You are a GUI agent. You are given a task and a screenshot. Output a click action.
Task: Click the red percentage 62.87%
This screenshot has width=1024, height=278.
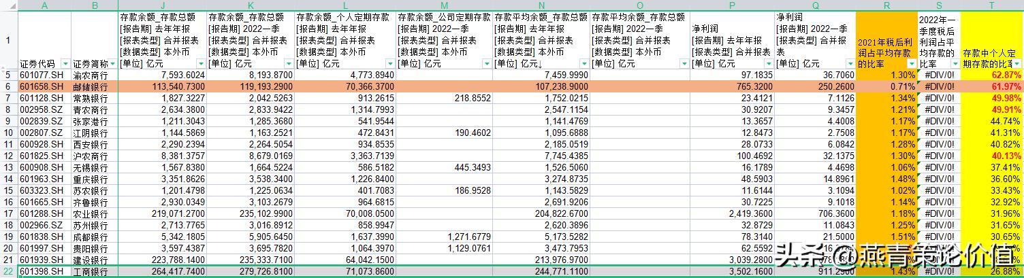tap(992, 75)
